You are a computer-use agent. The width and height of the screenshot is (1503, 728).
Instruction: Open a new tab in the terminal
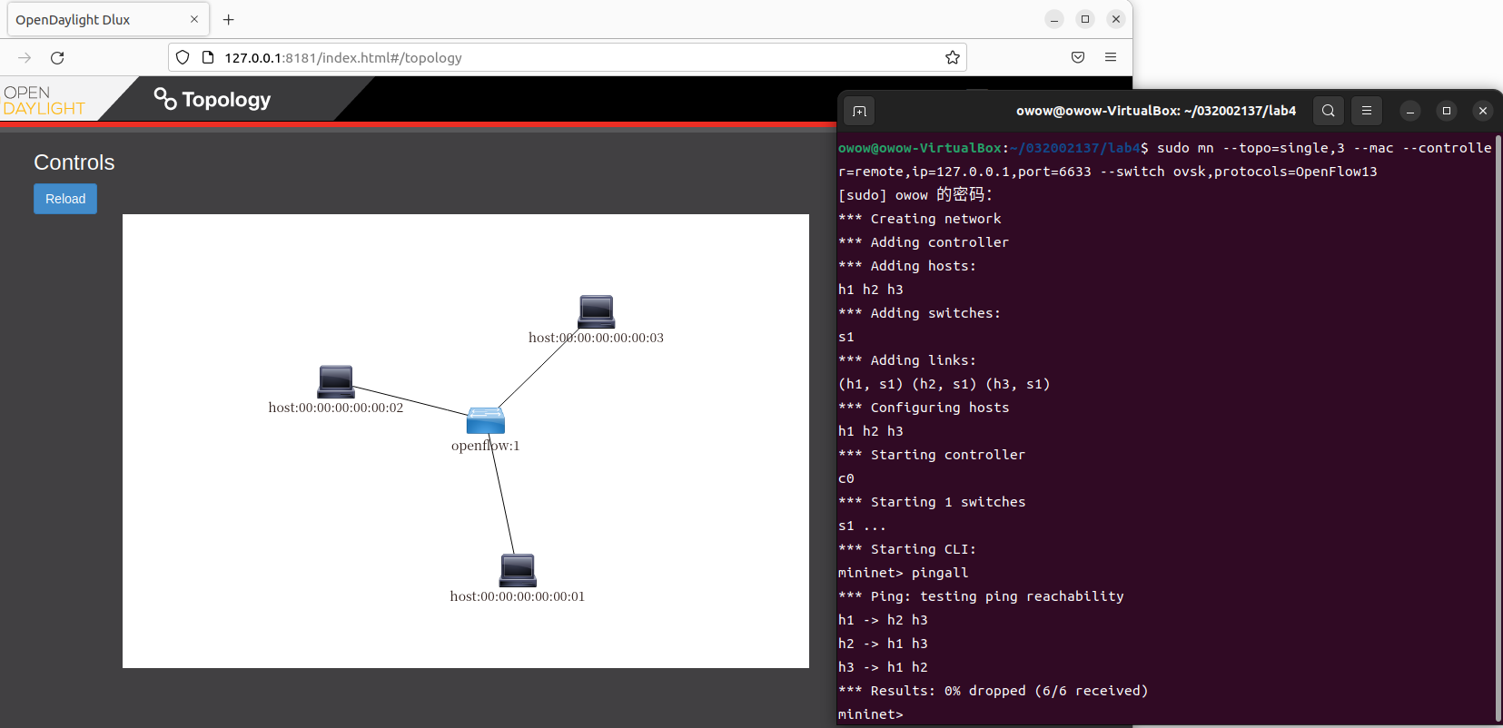(x=859, y=111)
